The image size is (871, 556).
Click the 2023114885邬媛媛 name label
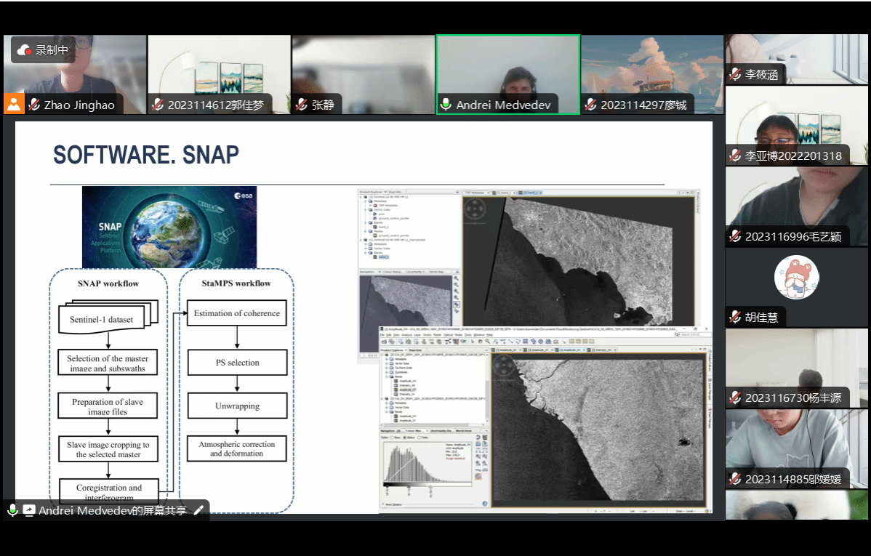(792, 479)
